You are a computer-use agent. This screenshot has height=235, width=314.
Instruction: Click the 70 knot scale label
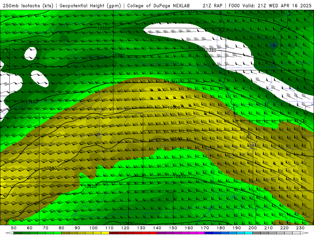[46, 228]
